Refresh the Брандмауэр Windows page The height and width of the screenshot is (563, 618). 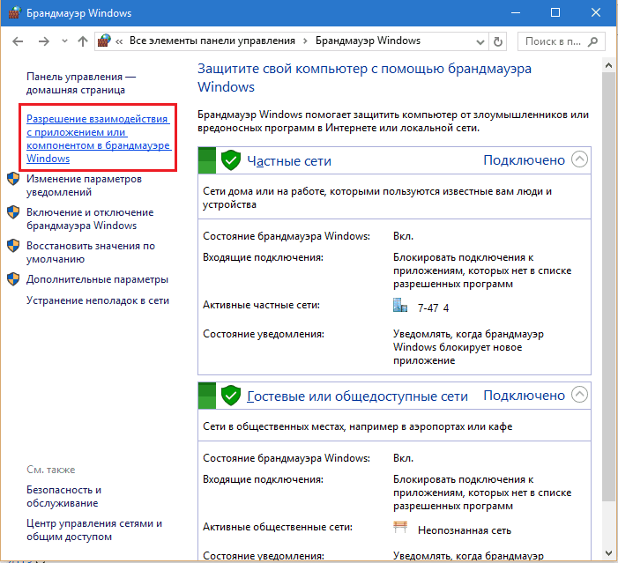point(498,41)
